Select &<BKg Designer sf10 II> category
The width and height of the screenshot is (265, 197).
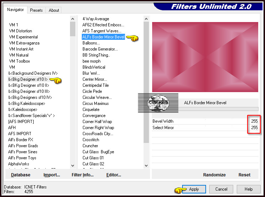pyautogui.click(x=29, y=85)
